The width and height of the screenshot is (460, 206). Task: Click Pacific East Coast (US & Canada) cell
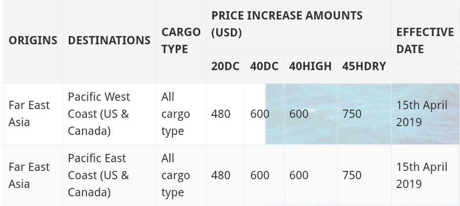(98, 175)
